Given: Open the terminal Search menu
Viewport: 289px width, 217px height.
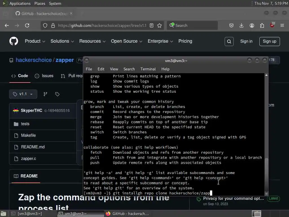Looking at the screenshot, I should pos(129,69).
